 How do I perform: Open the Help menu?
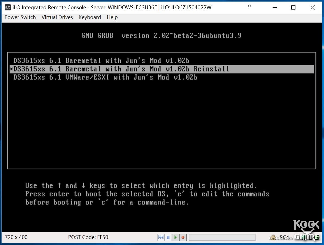click(x=112, y=17)
